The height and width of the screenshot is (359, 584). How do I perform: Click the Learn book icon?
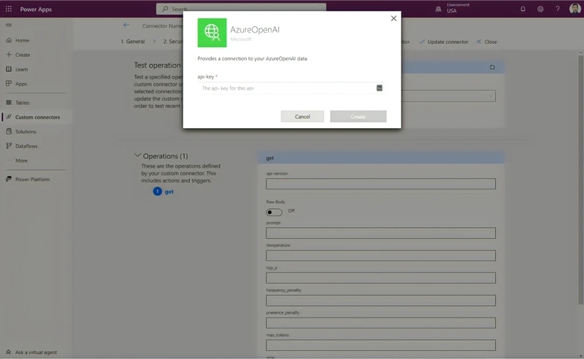tap(9, 69)
